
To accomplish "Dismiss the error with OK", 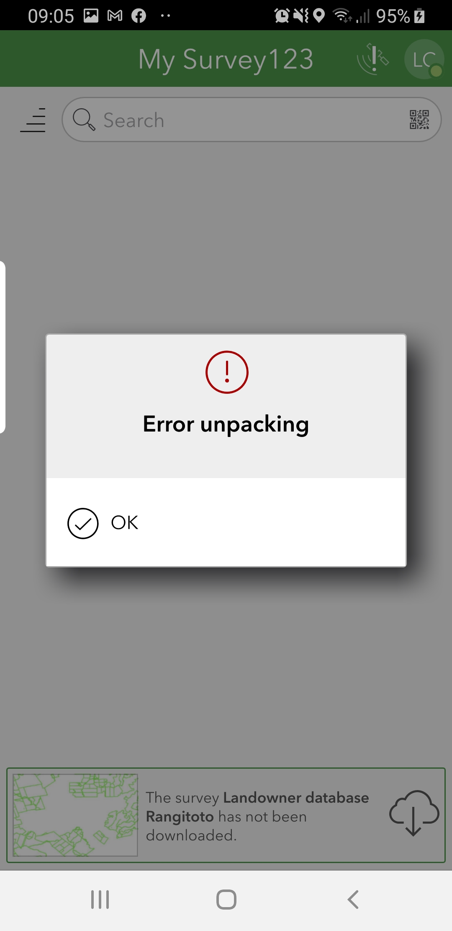I will (226, 523).
